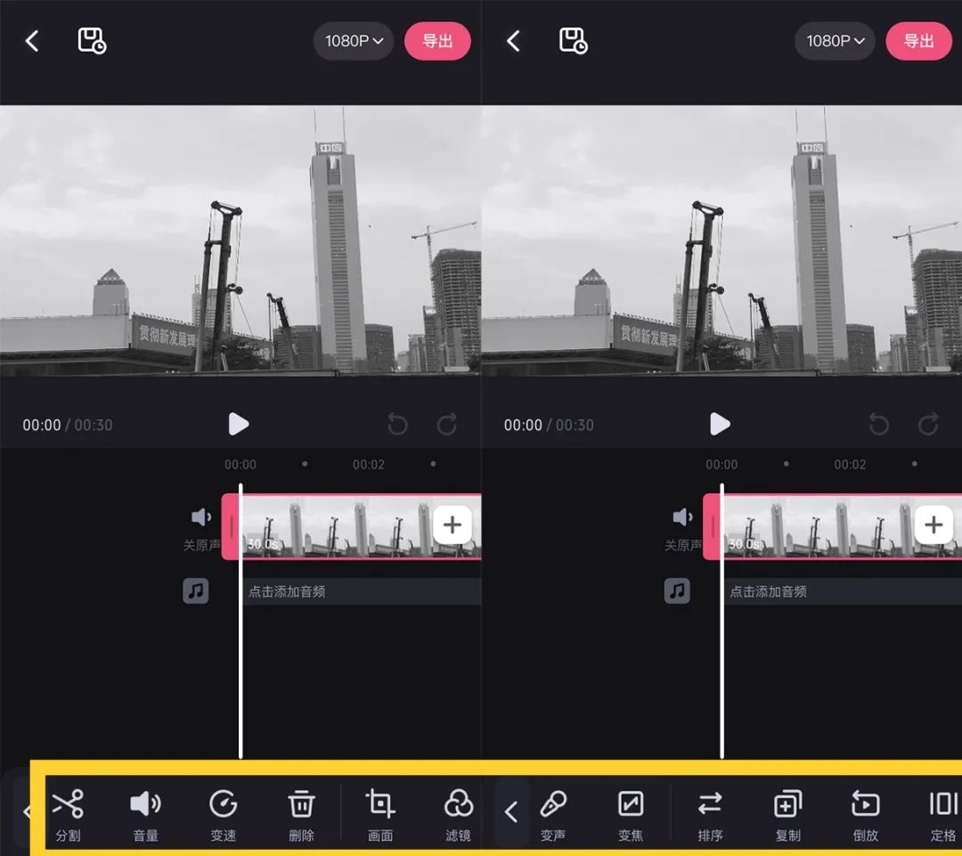This screenshot has height=856, width=962.
Task: Open the 1080P resolution dropdown
Action: point(353,40)
